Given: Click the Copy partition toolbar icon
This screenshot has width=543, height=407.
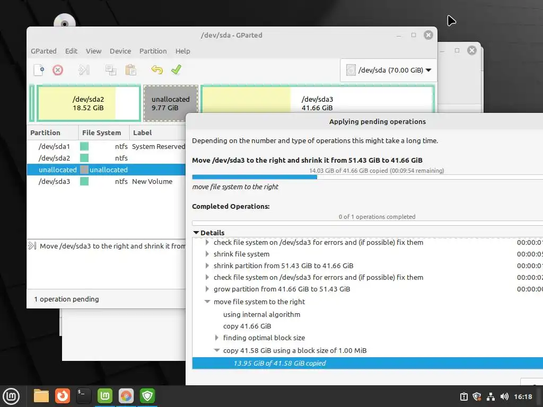Looking at the screenshot, I should pyautogui.click(x=110, y=70).
